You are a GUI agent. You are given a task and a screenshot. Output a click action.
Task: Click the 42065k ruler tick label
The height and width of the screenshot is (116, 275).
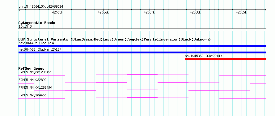click(57, 12)
